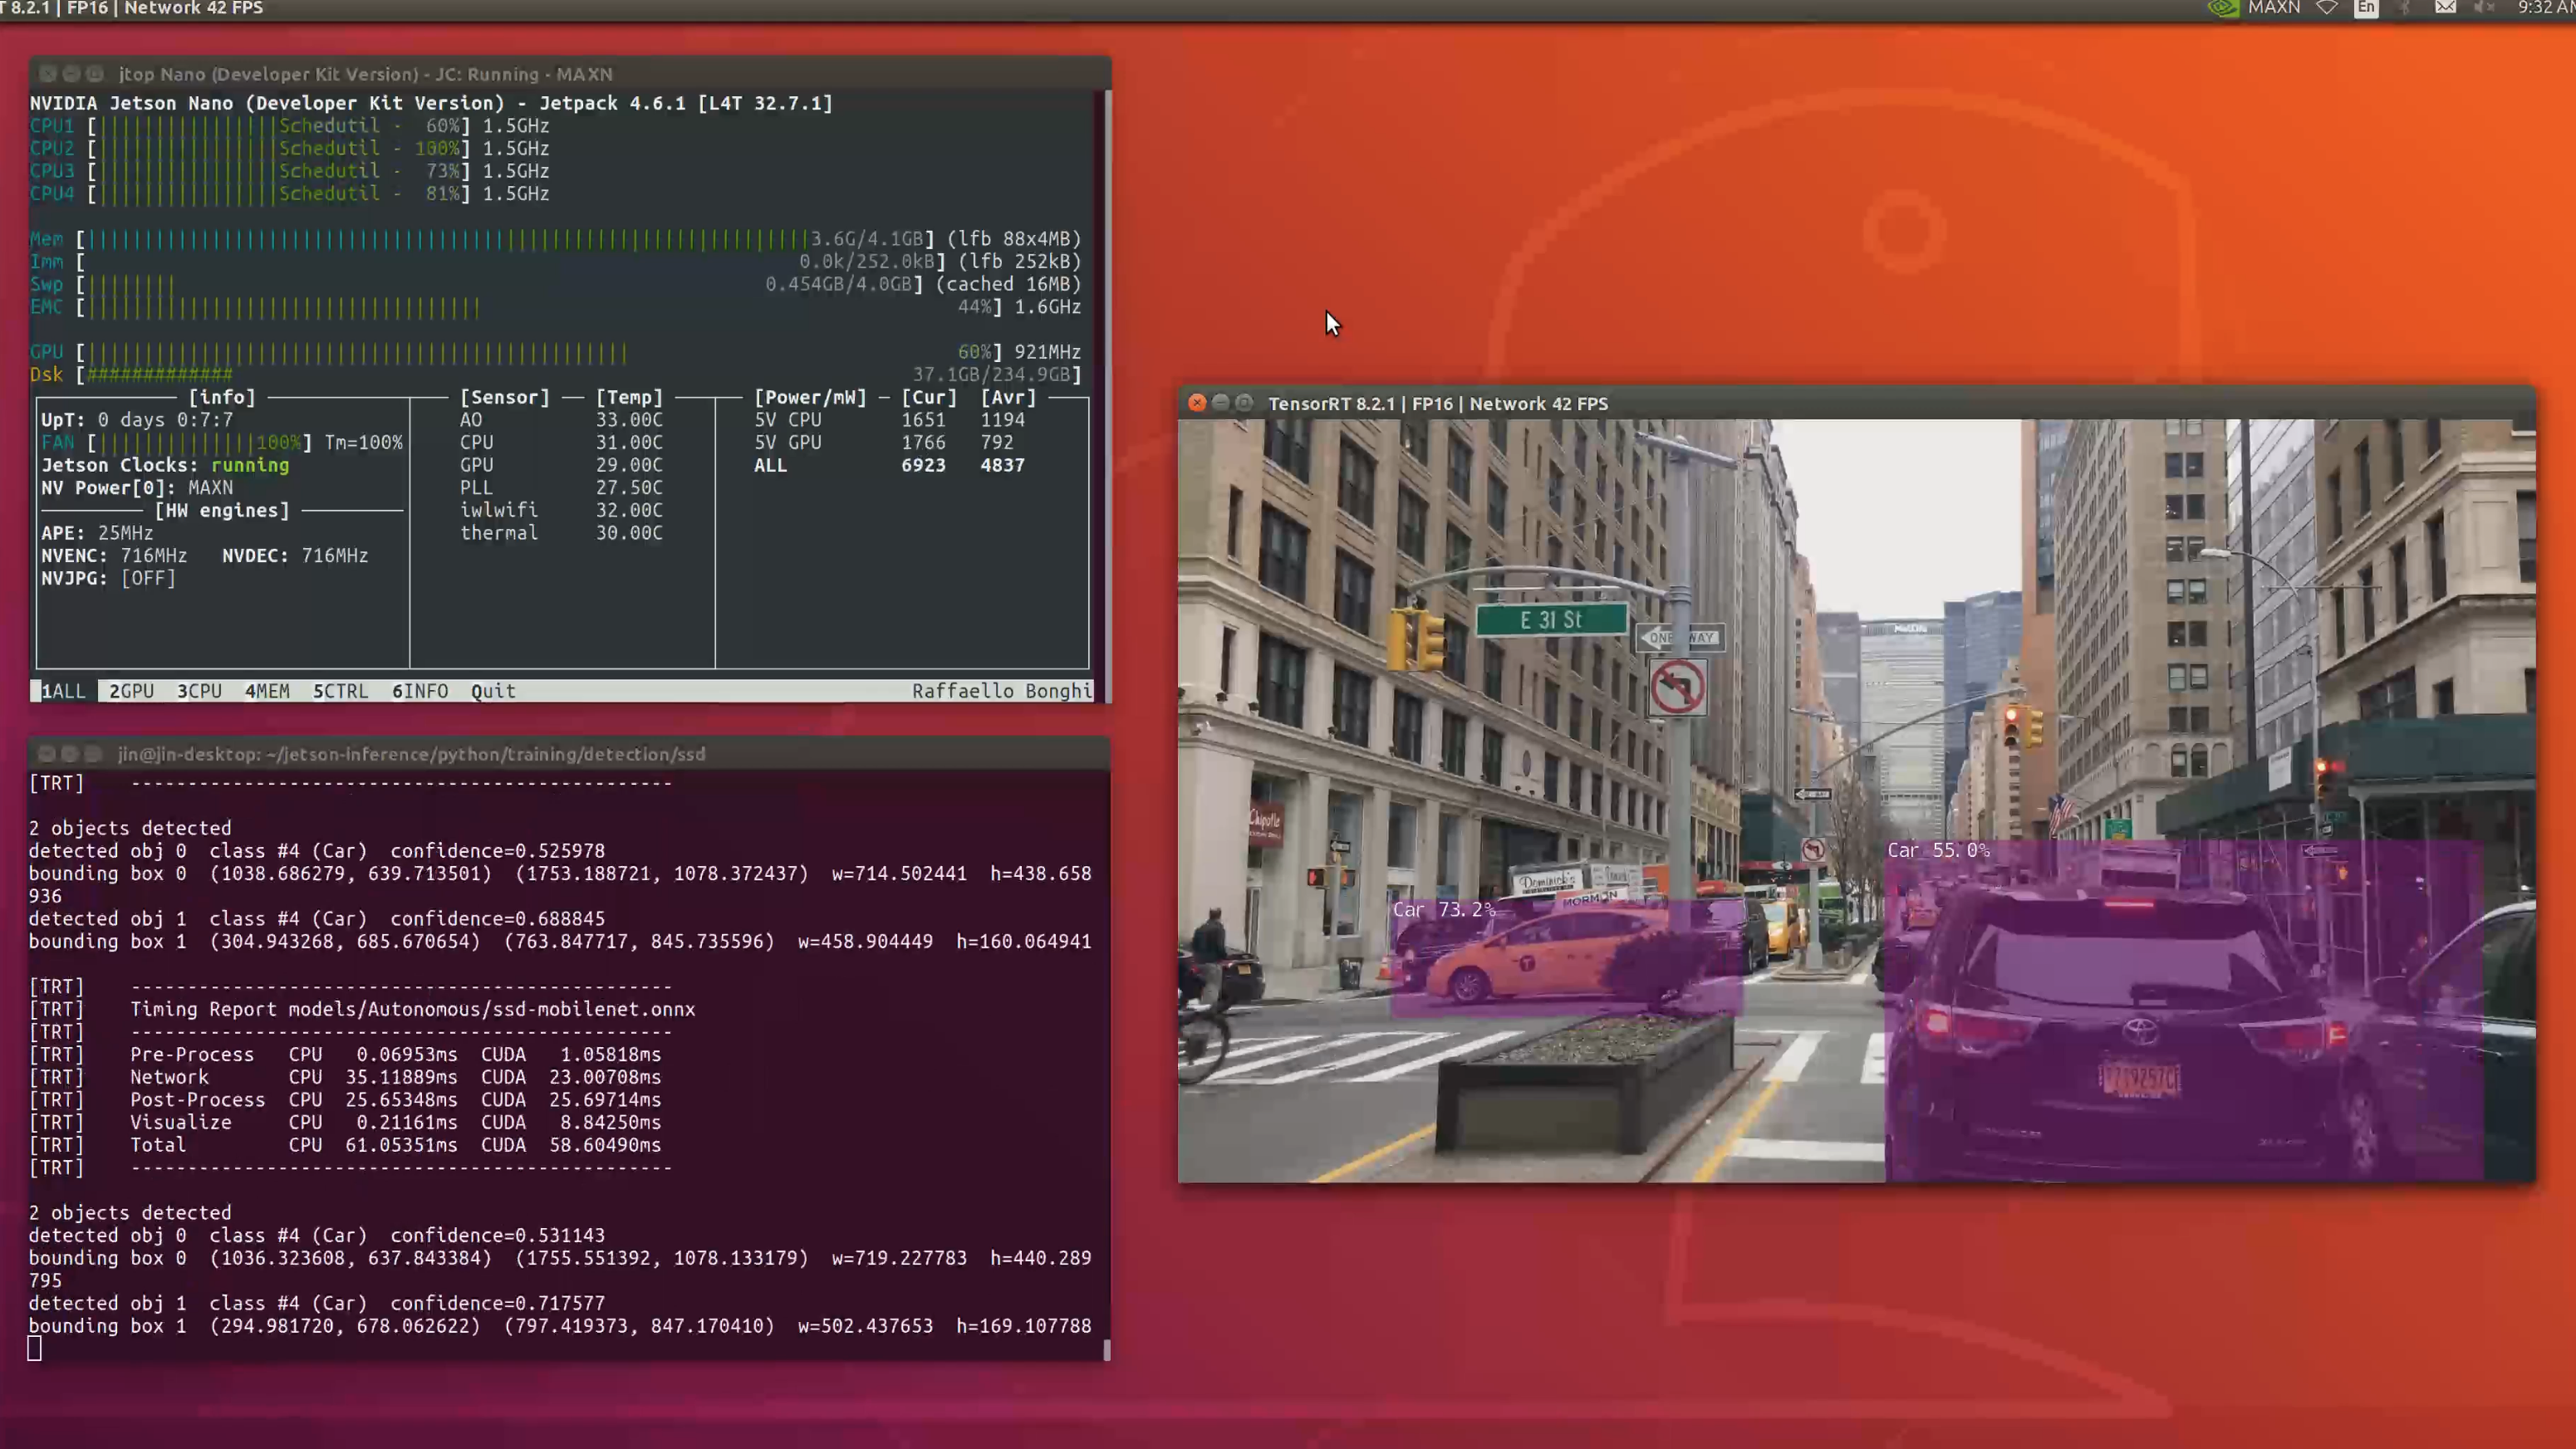Click the muted volume speaker icon
This screenshot has width=2576, height=1449.
(2485, 8)
